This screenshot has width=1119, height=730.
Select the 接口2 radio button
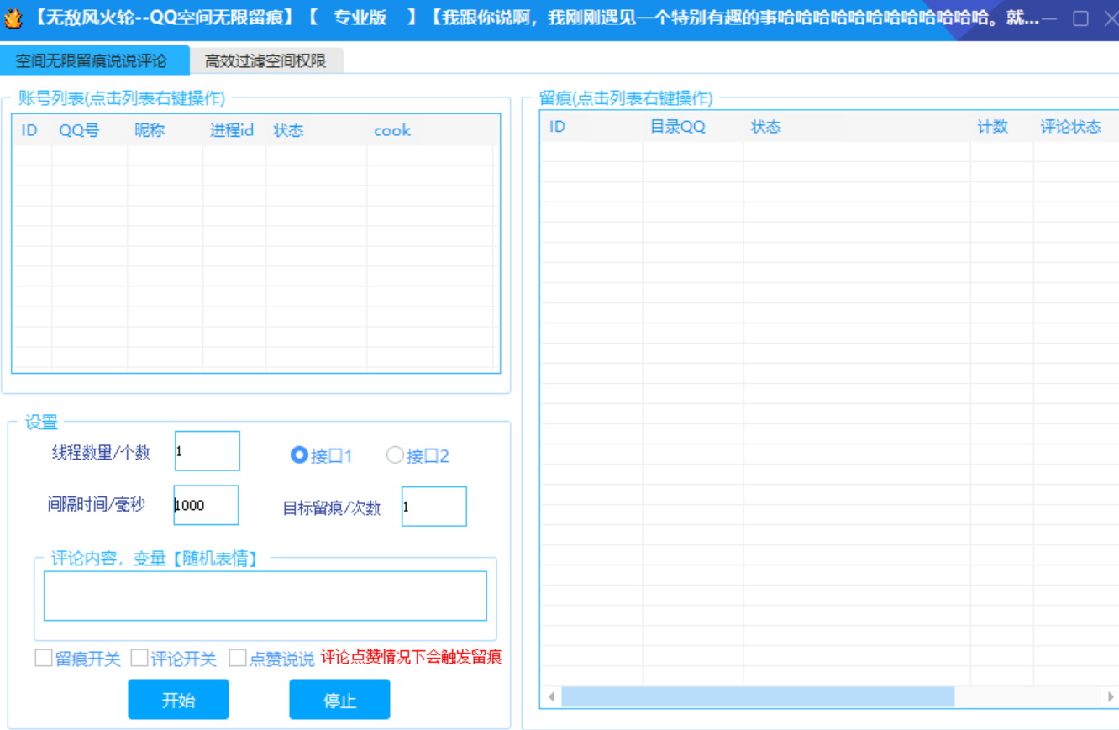(x=395, y=455)
